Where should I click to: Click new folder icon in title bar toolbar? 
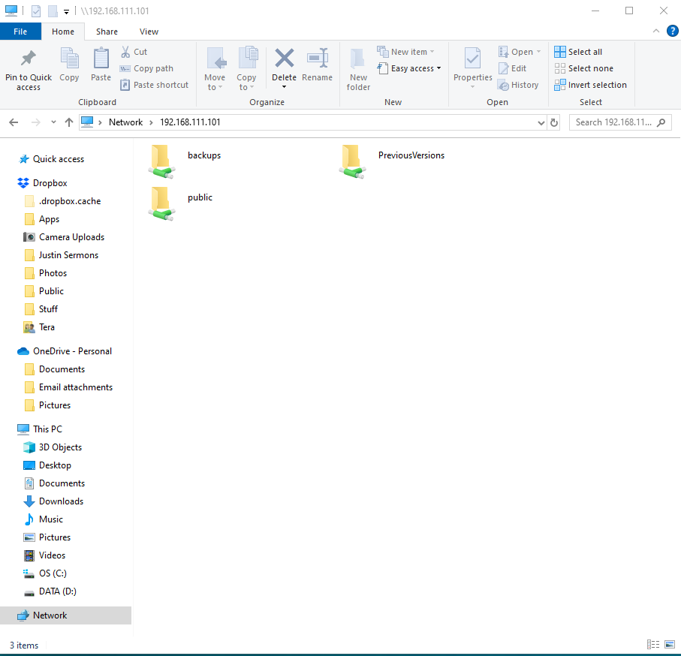[53, 11]
